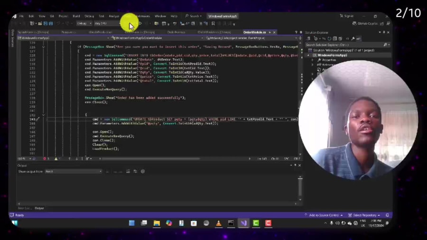Screen dimensions: 427x240
Task: Click the bookmark toolbar icon
Action: [213, 24]
